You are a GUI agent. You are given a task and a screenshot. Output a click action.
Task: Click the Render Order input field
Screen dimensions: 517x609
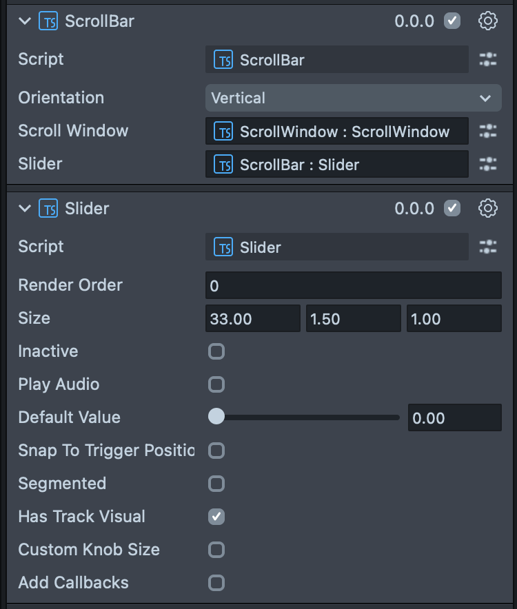353,285
